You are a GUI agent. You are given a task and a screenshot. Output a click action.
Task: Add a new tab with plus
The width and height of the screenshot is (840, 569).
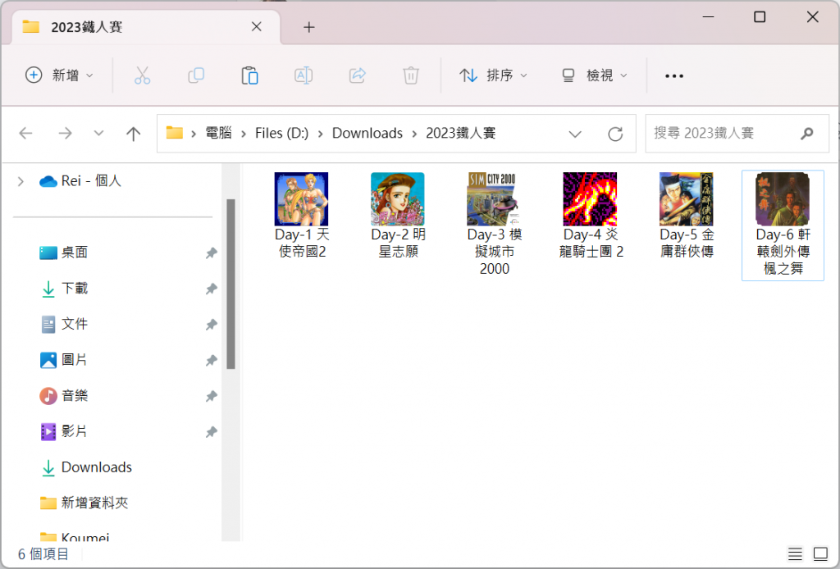click(309, 27)
